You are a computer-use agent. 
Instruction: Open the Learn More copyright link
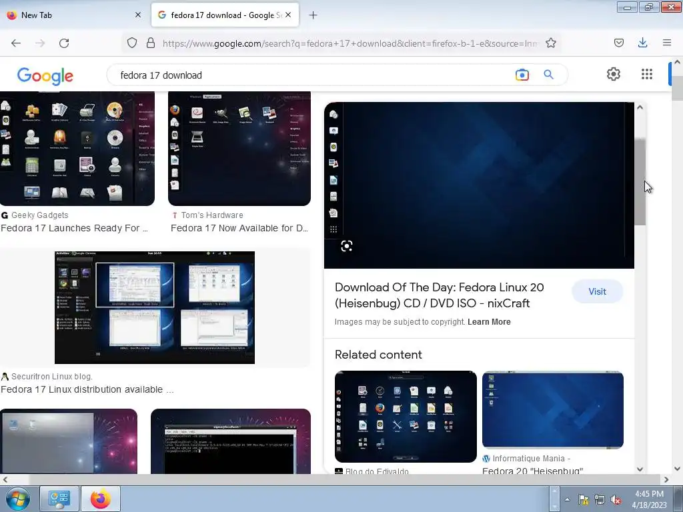489,322
